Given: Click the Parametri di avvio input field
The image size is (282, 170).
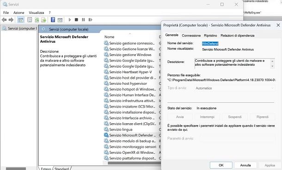Looking at the screenshot, I should click(238, 139).
